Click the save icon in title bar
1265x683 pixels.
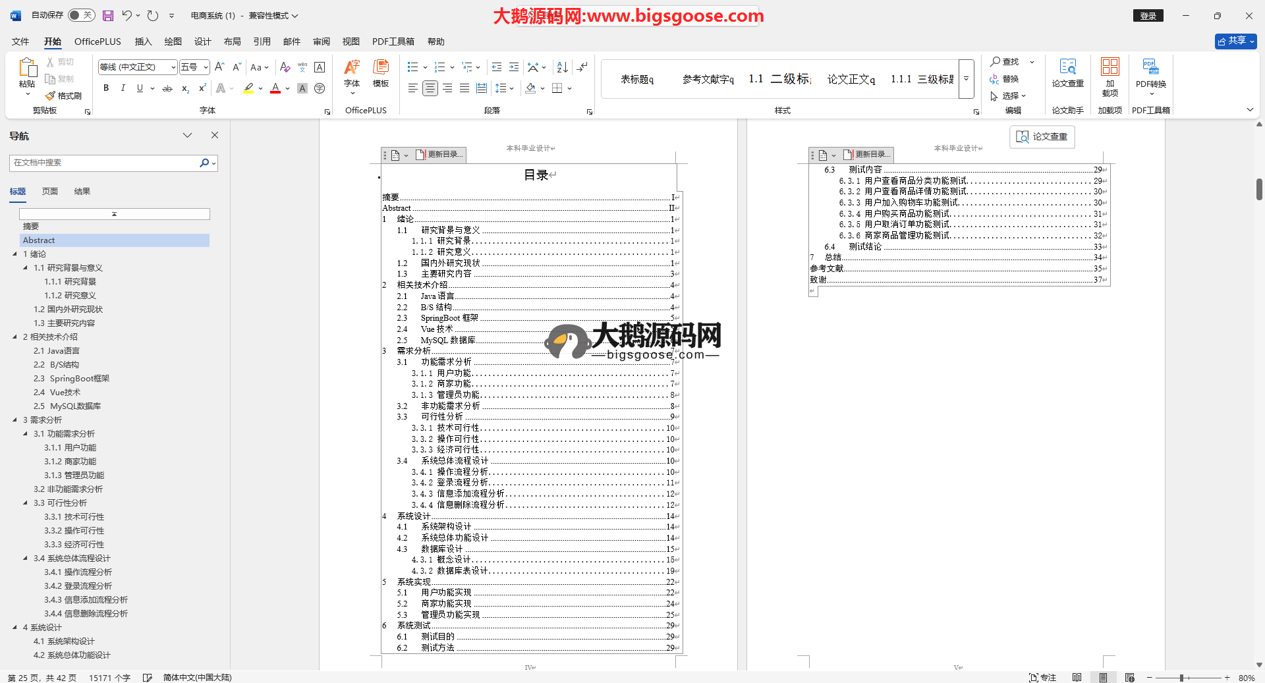coord(108,15)
